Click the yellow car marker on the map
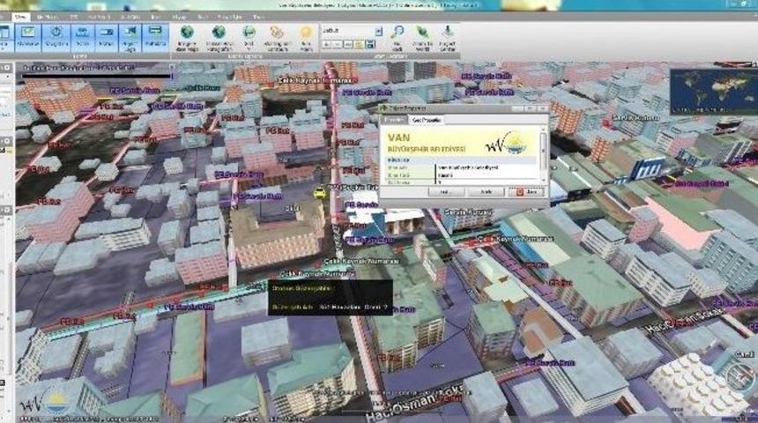Image resolution: width=758 pixels, height=423 pixels. (x=319, y=192)
